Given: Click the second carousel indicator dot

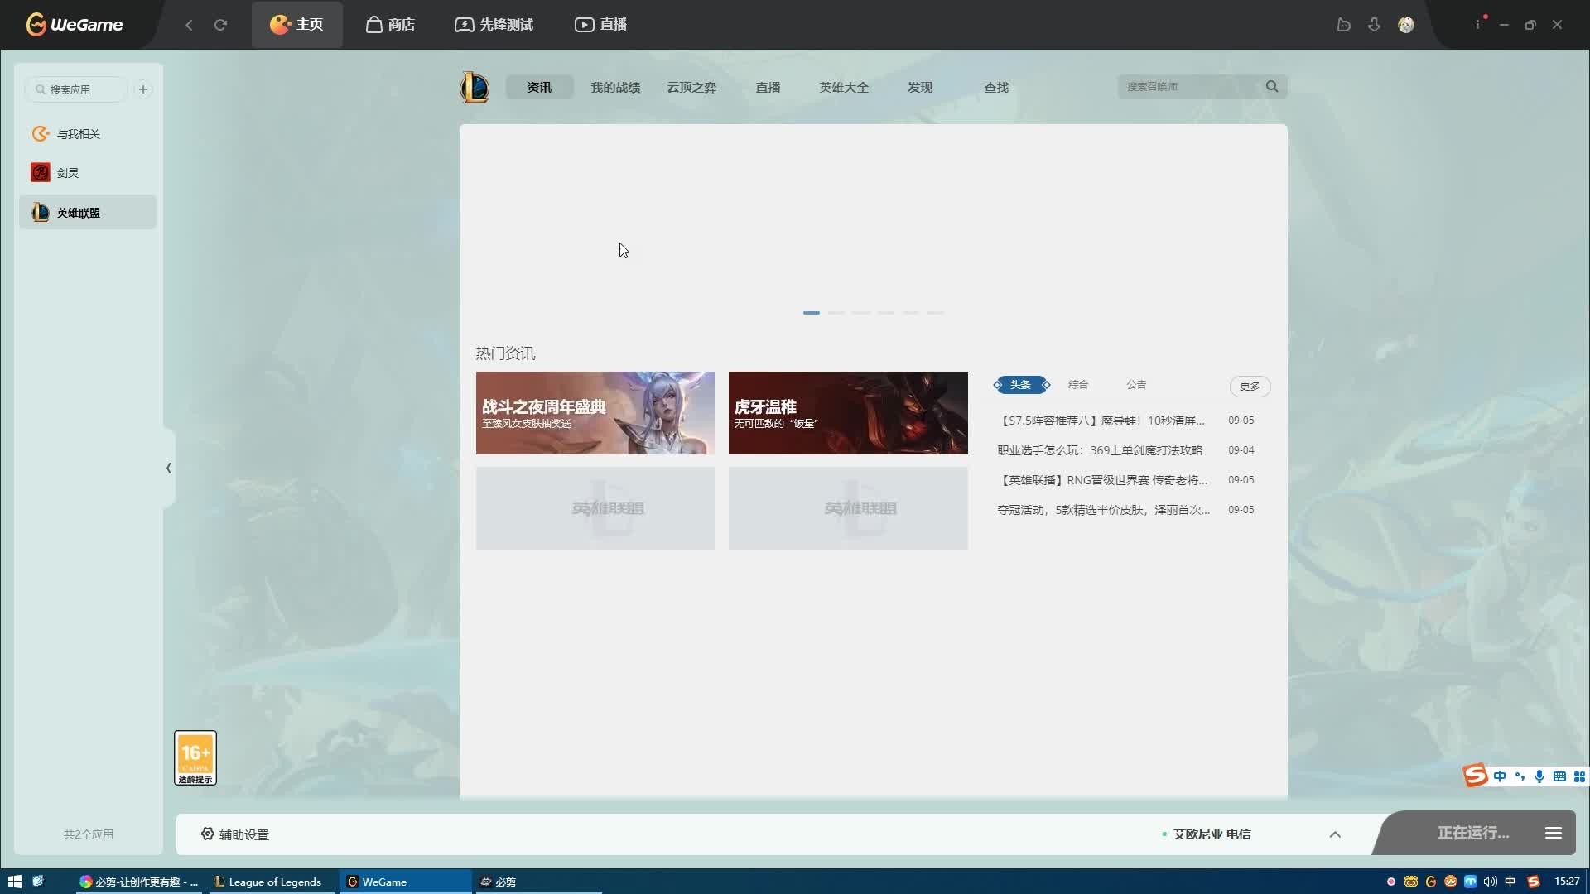Looking at the screenshot, I should (836, 313).
